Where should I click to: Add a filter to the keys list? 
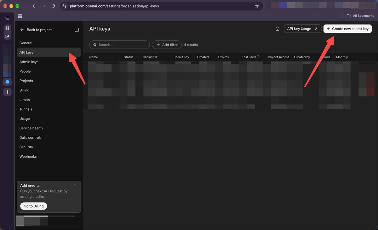point(167,45)
